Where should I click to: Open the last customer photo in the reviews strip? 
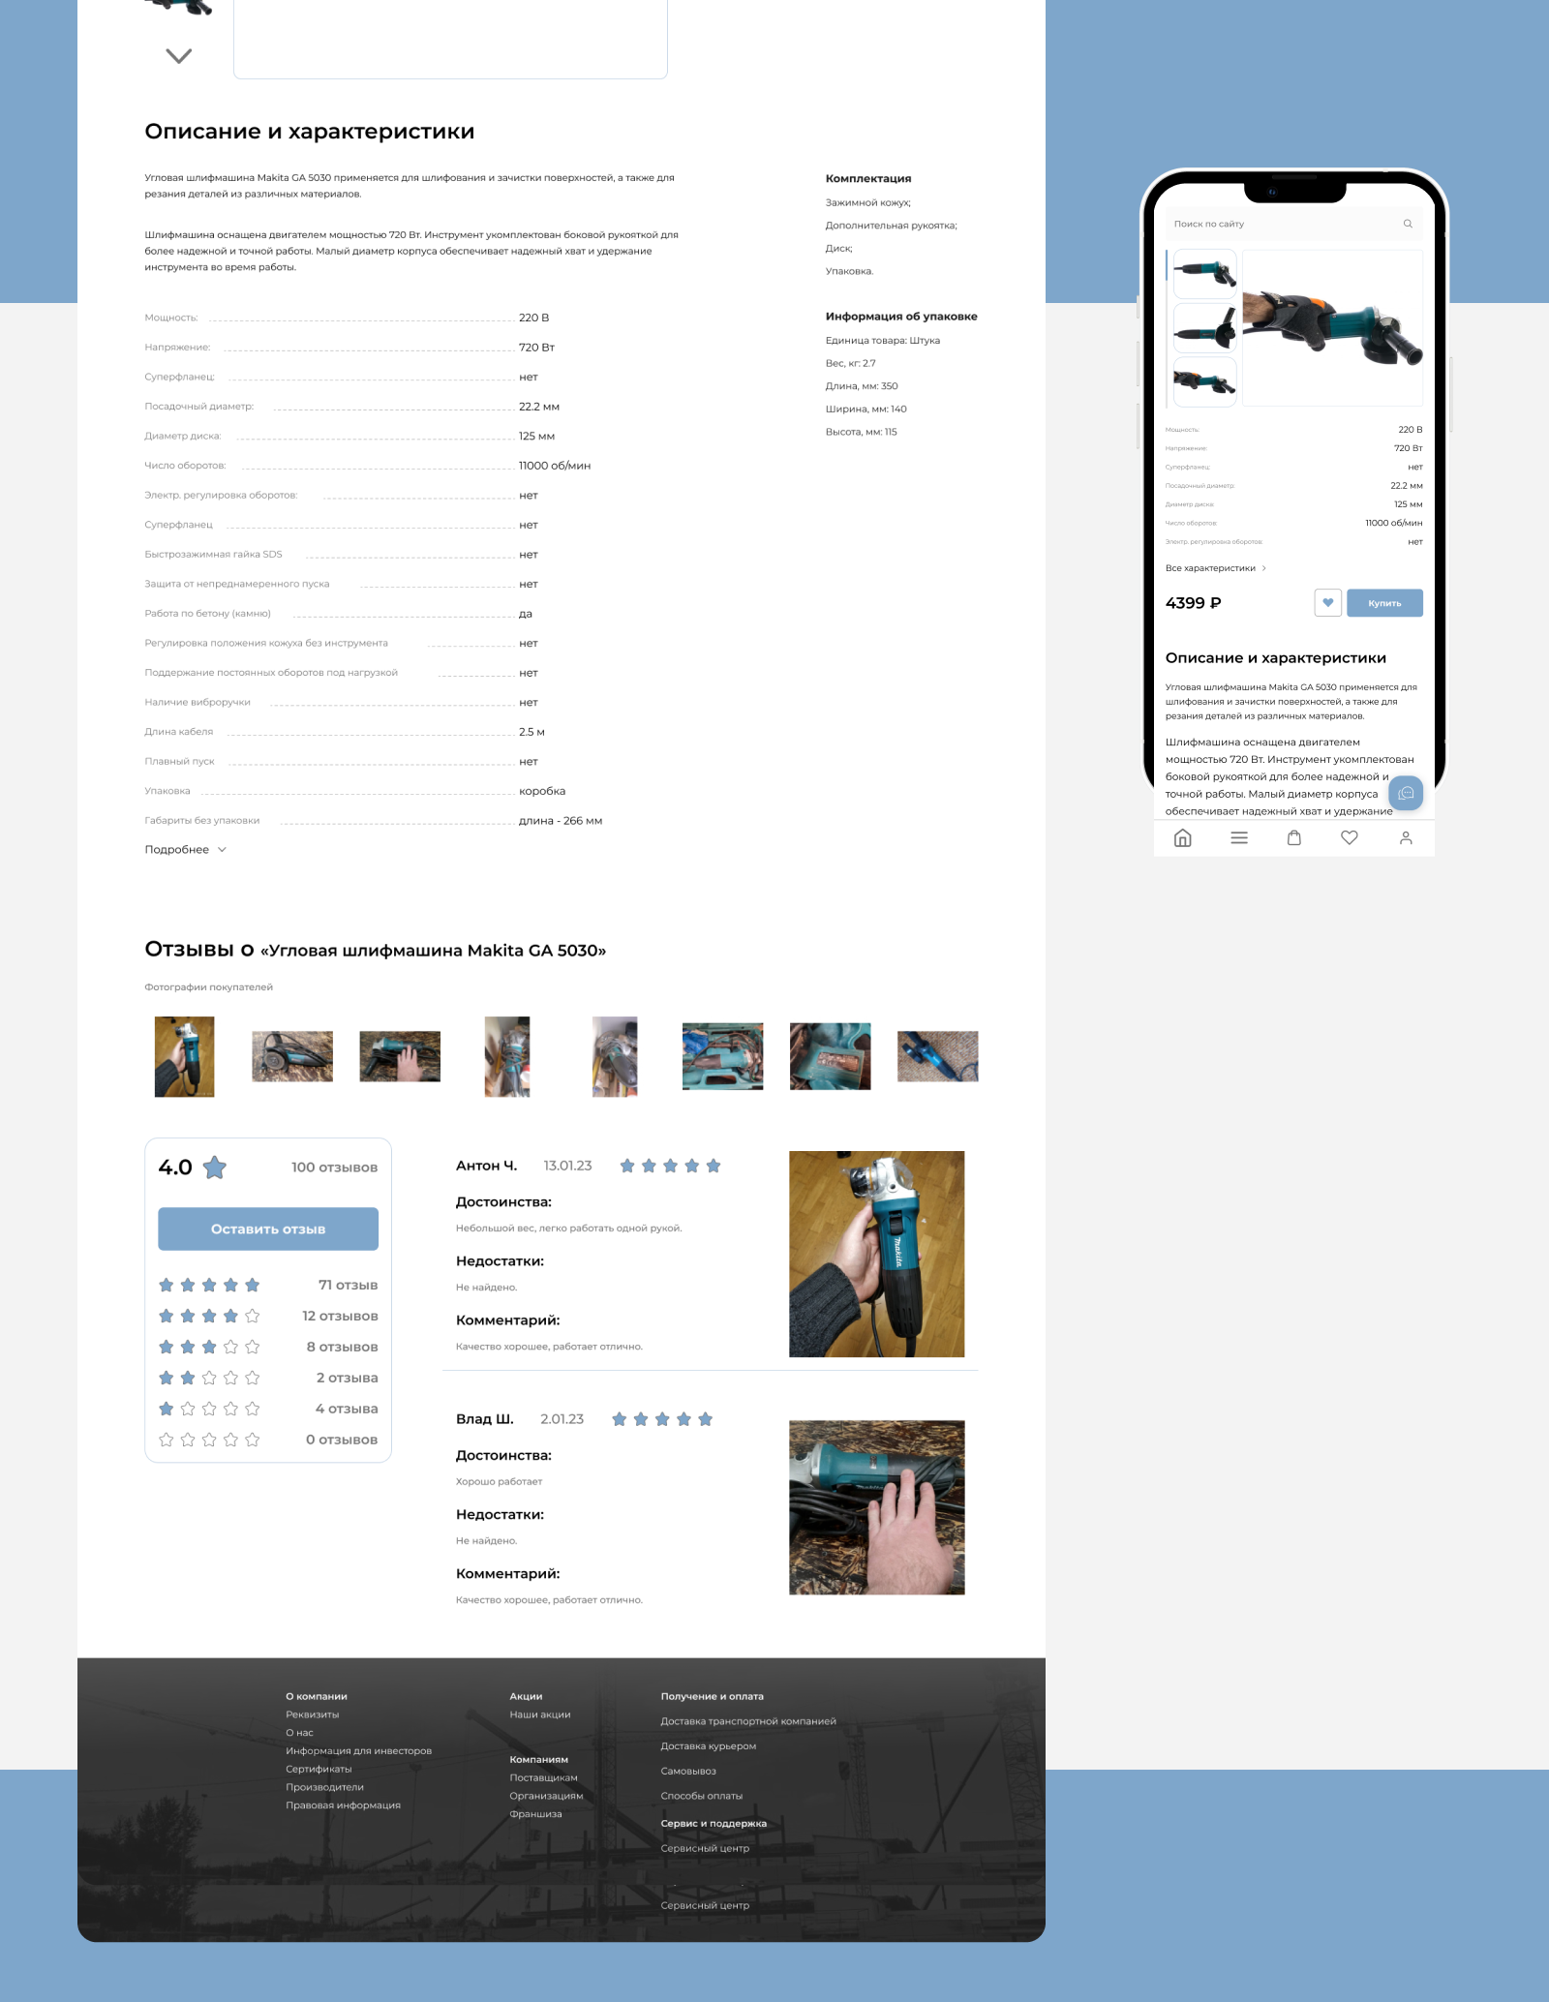tap(937, 1056)
